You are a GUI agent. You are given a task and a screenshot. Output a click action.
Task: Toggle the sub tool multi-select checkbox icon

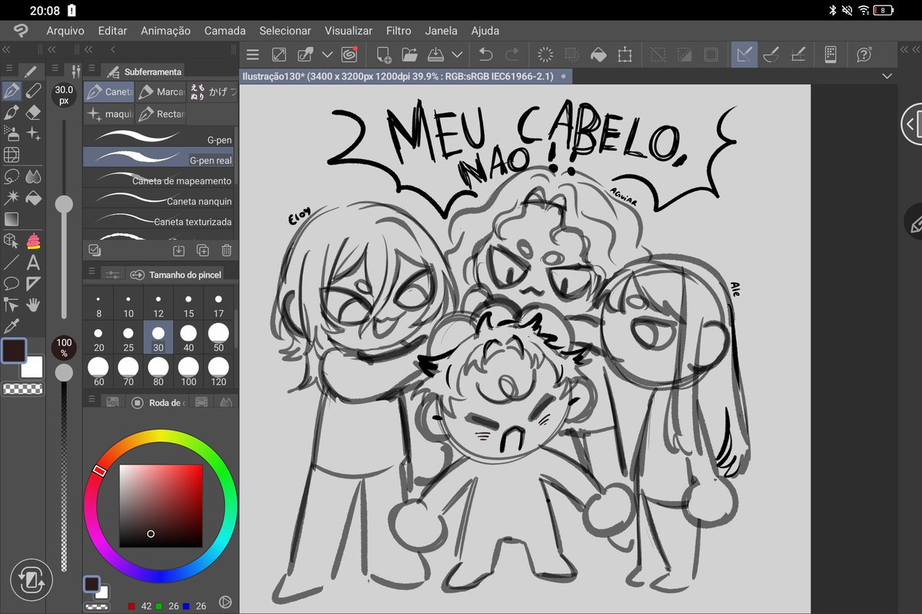coord(95,250)
